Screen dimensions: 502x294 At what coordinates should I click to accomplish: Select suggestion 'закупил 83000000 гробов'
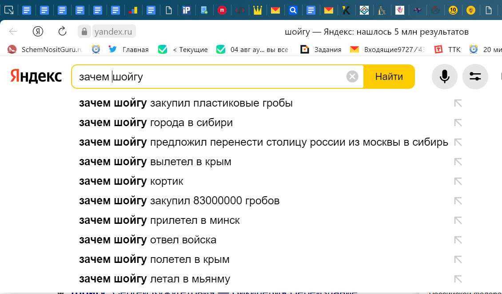point(179,201)
